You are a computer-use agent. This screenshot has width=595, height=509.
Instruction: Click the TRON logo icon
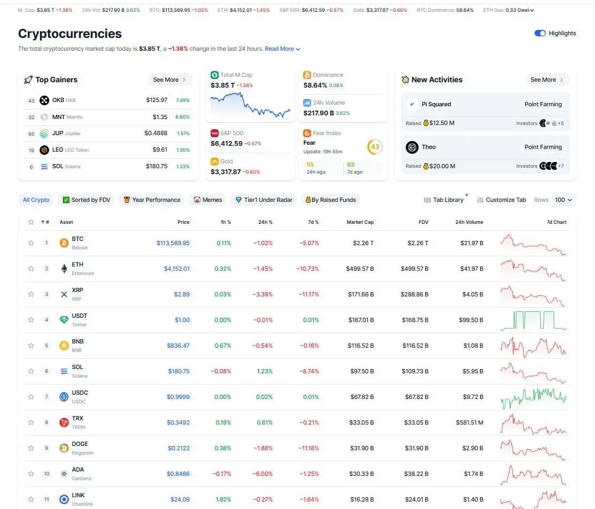click(64, 422)
